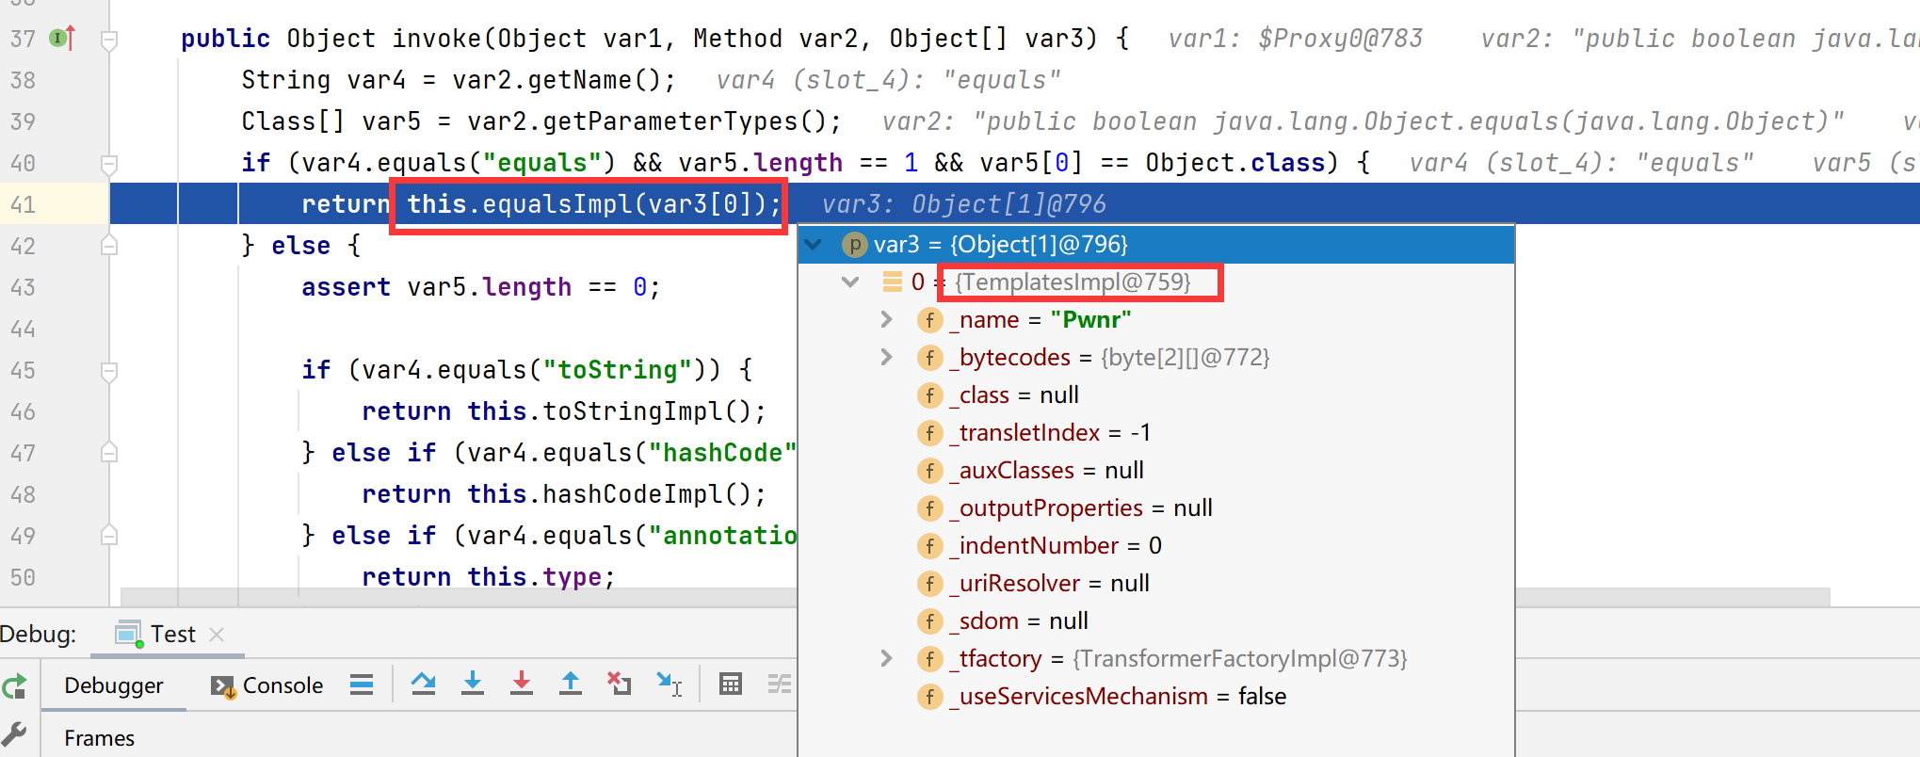Click the field icon beside _indentNumber
The height and width of the screenshot is (757, 1920).
(x=929, y=546)
